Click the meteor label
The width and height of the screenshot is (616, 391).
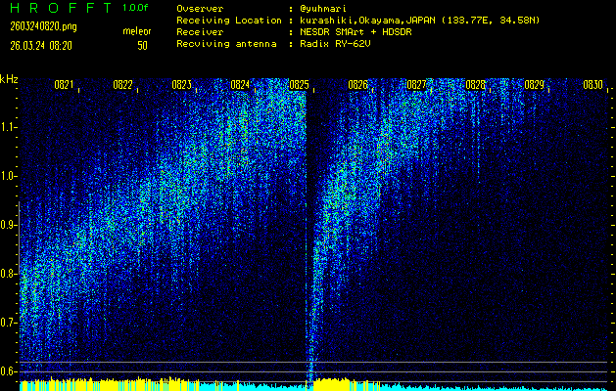pos(137,31)
